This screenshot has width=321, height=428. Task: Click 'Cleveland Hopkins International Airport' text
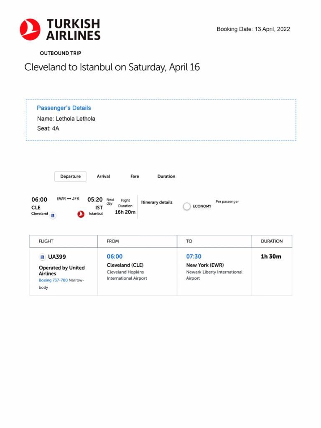point(127,275)
